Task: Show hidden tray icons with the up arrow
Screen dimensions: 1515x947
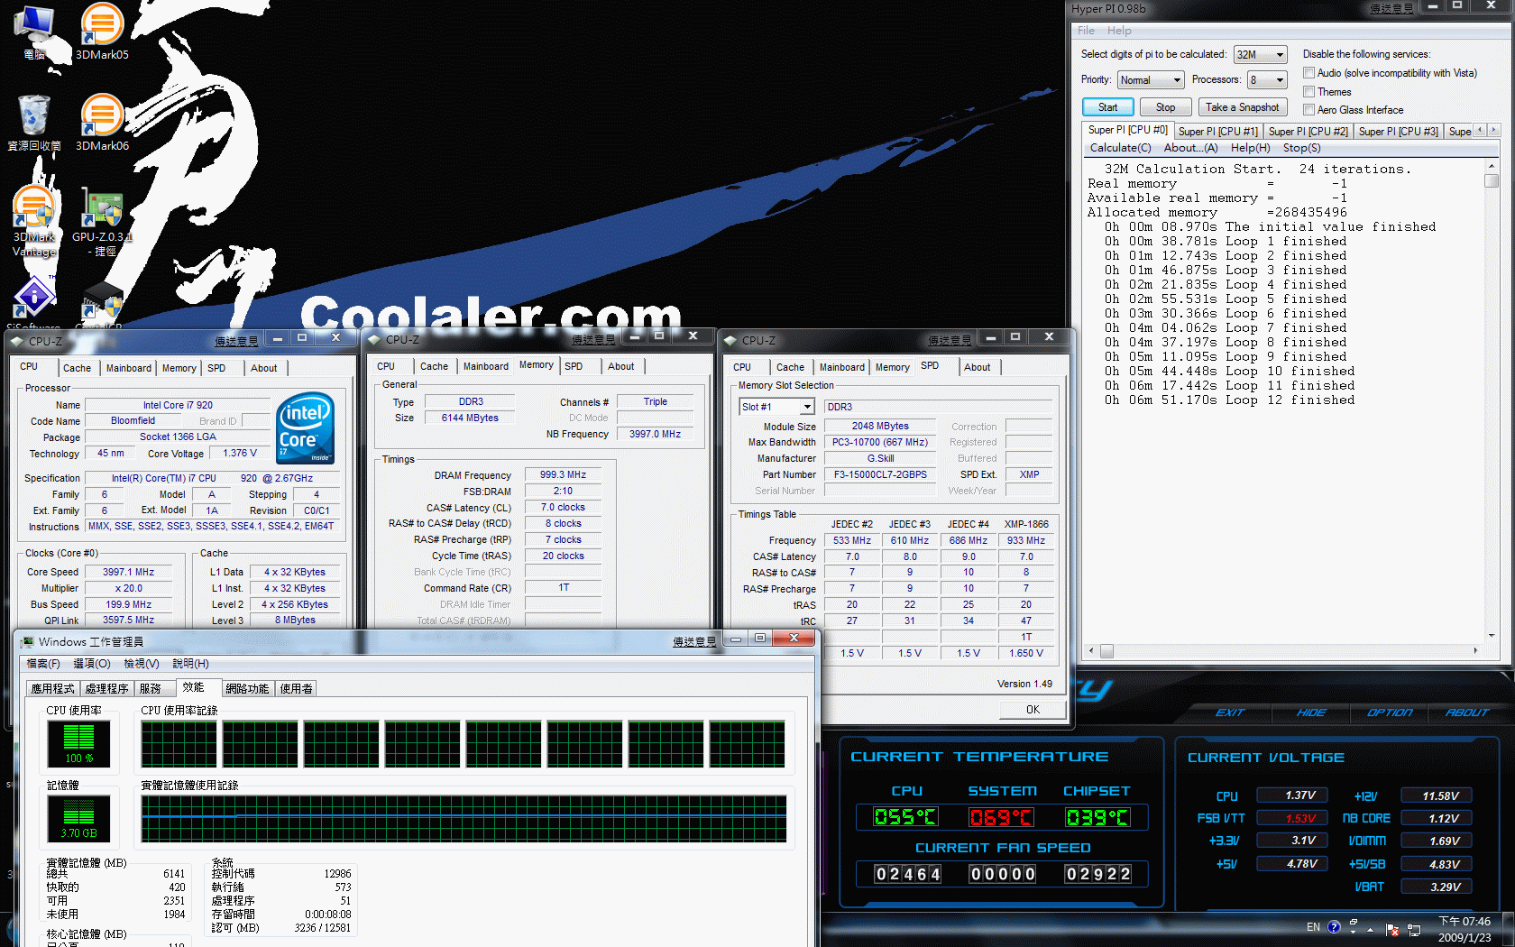Action: 1371,929
